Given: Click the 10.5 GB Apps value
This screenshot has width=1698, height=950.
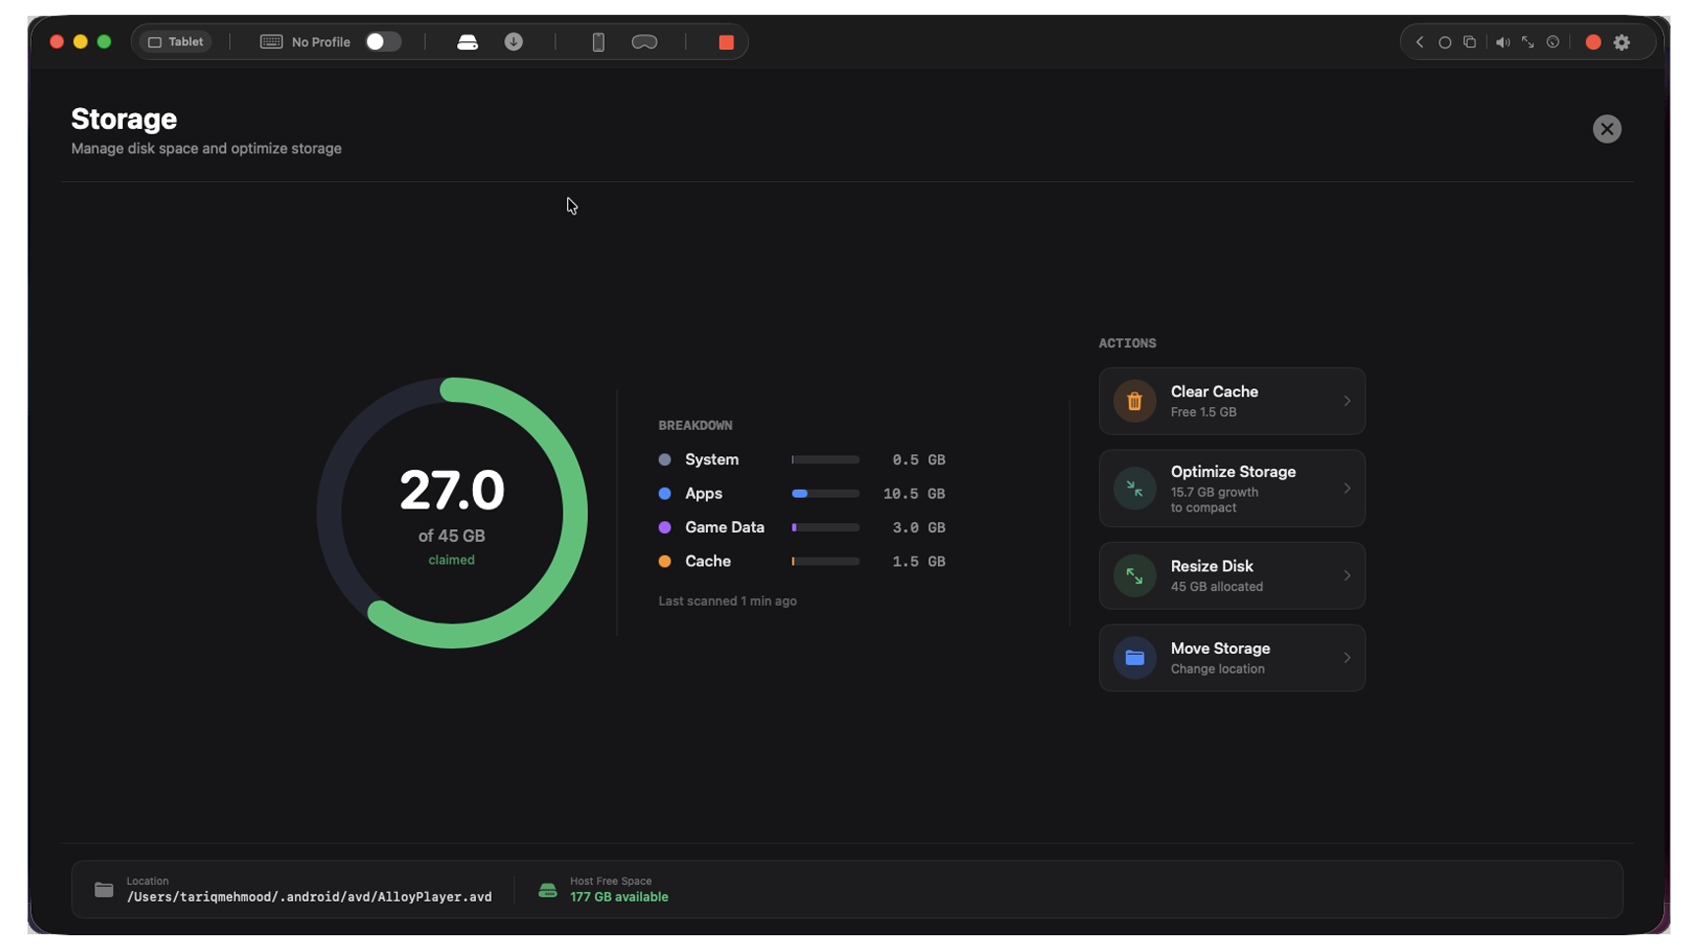Looking at the screenshot, I should point(914,494).
